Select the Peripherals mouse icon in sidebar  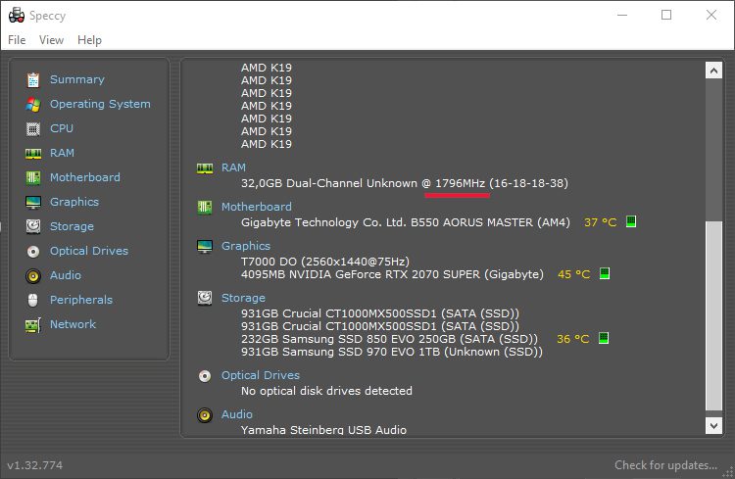pyautogui.click(x=33, y=300)
